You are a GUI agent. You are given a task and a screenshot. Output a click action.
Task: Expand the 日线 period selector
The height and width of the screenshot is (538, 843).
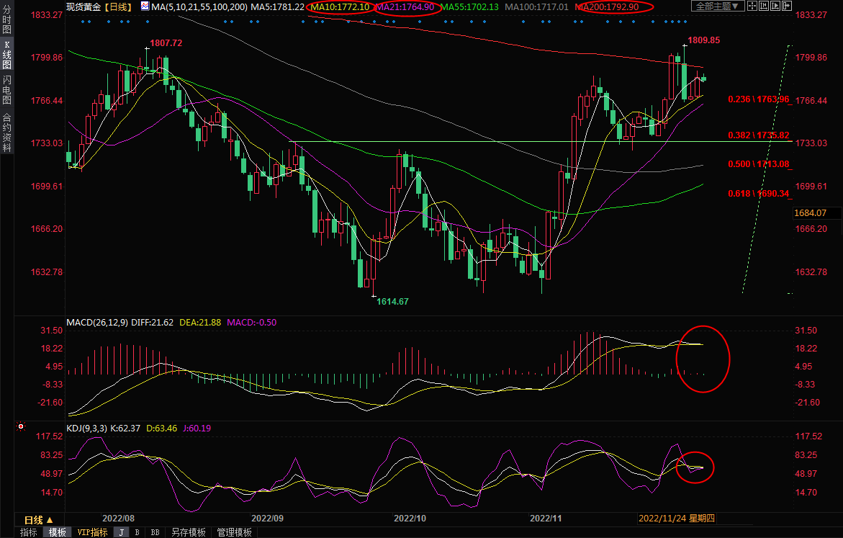click(x=39, y=519)
